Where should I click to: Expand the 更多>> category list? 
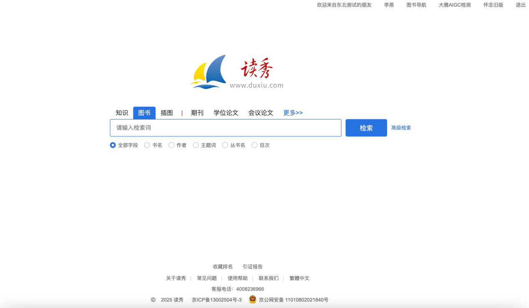click(293, 113)
